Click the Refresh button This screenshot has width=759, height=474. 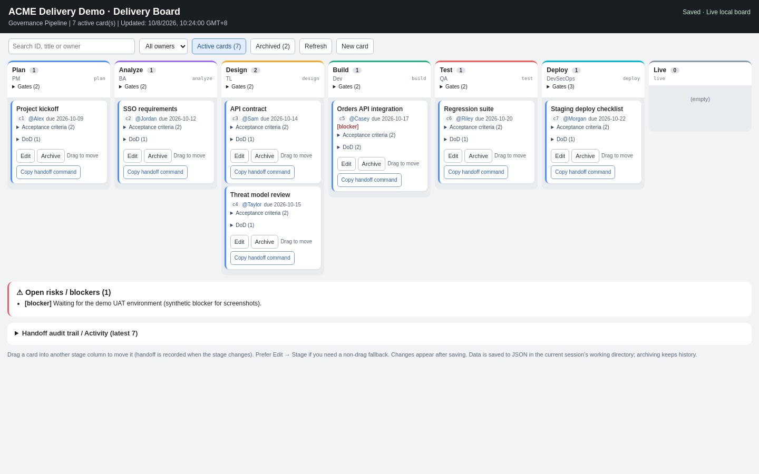(x=316, y=46)
